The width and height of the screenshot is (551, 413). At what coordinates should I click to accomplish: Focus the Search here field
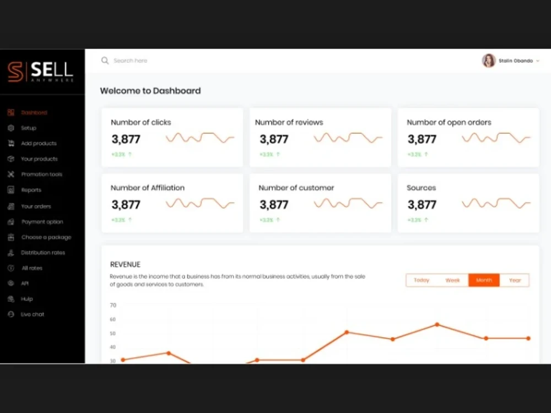pyautogui.click(x=131, y=61)
